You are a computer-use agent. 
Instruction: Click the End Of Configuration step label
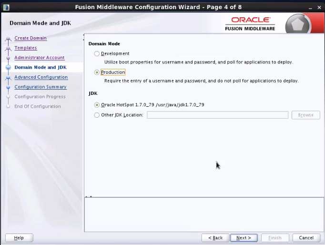pyautogui.click(x=38, y=106)
